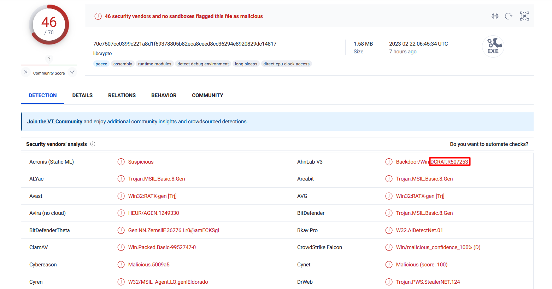This screenshot has height=289, width=552.
Task: Open the RELATIONS tab
Action: coord(122,95)
